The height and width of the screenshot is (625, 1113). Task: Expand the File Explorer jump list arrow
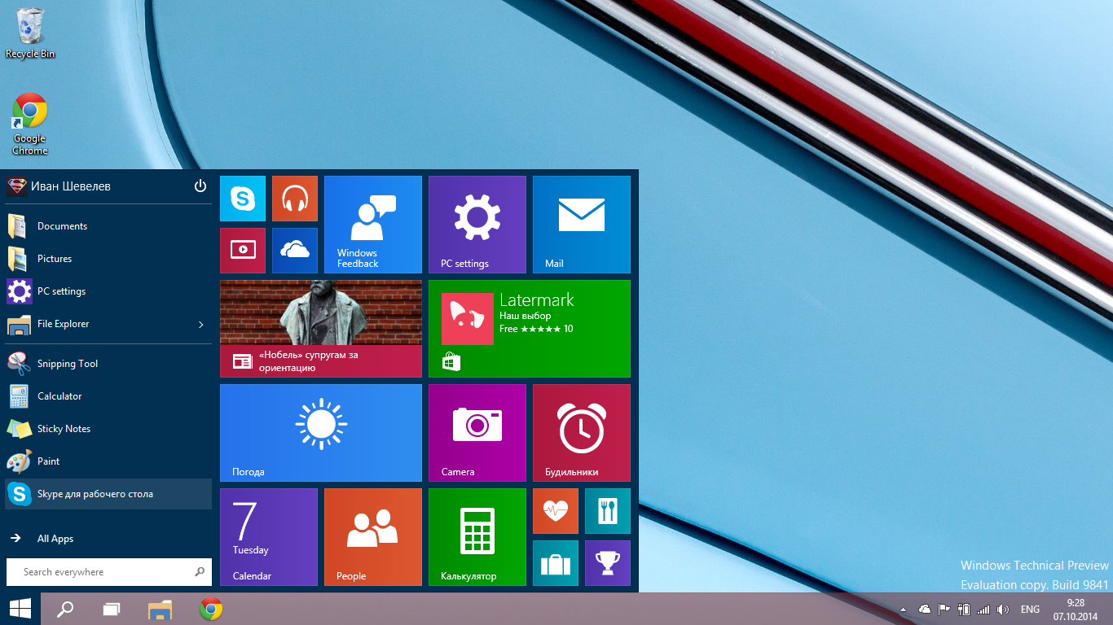[x=200, y=325]
